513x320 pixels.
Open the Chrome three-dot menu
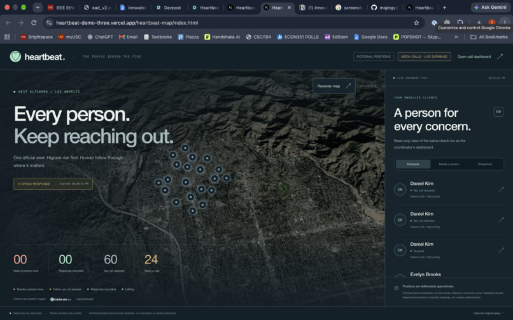(505, 22)
